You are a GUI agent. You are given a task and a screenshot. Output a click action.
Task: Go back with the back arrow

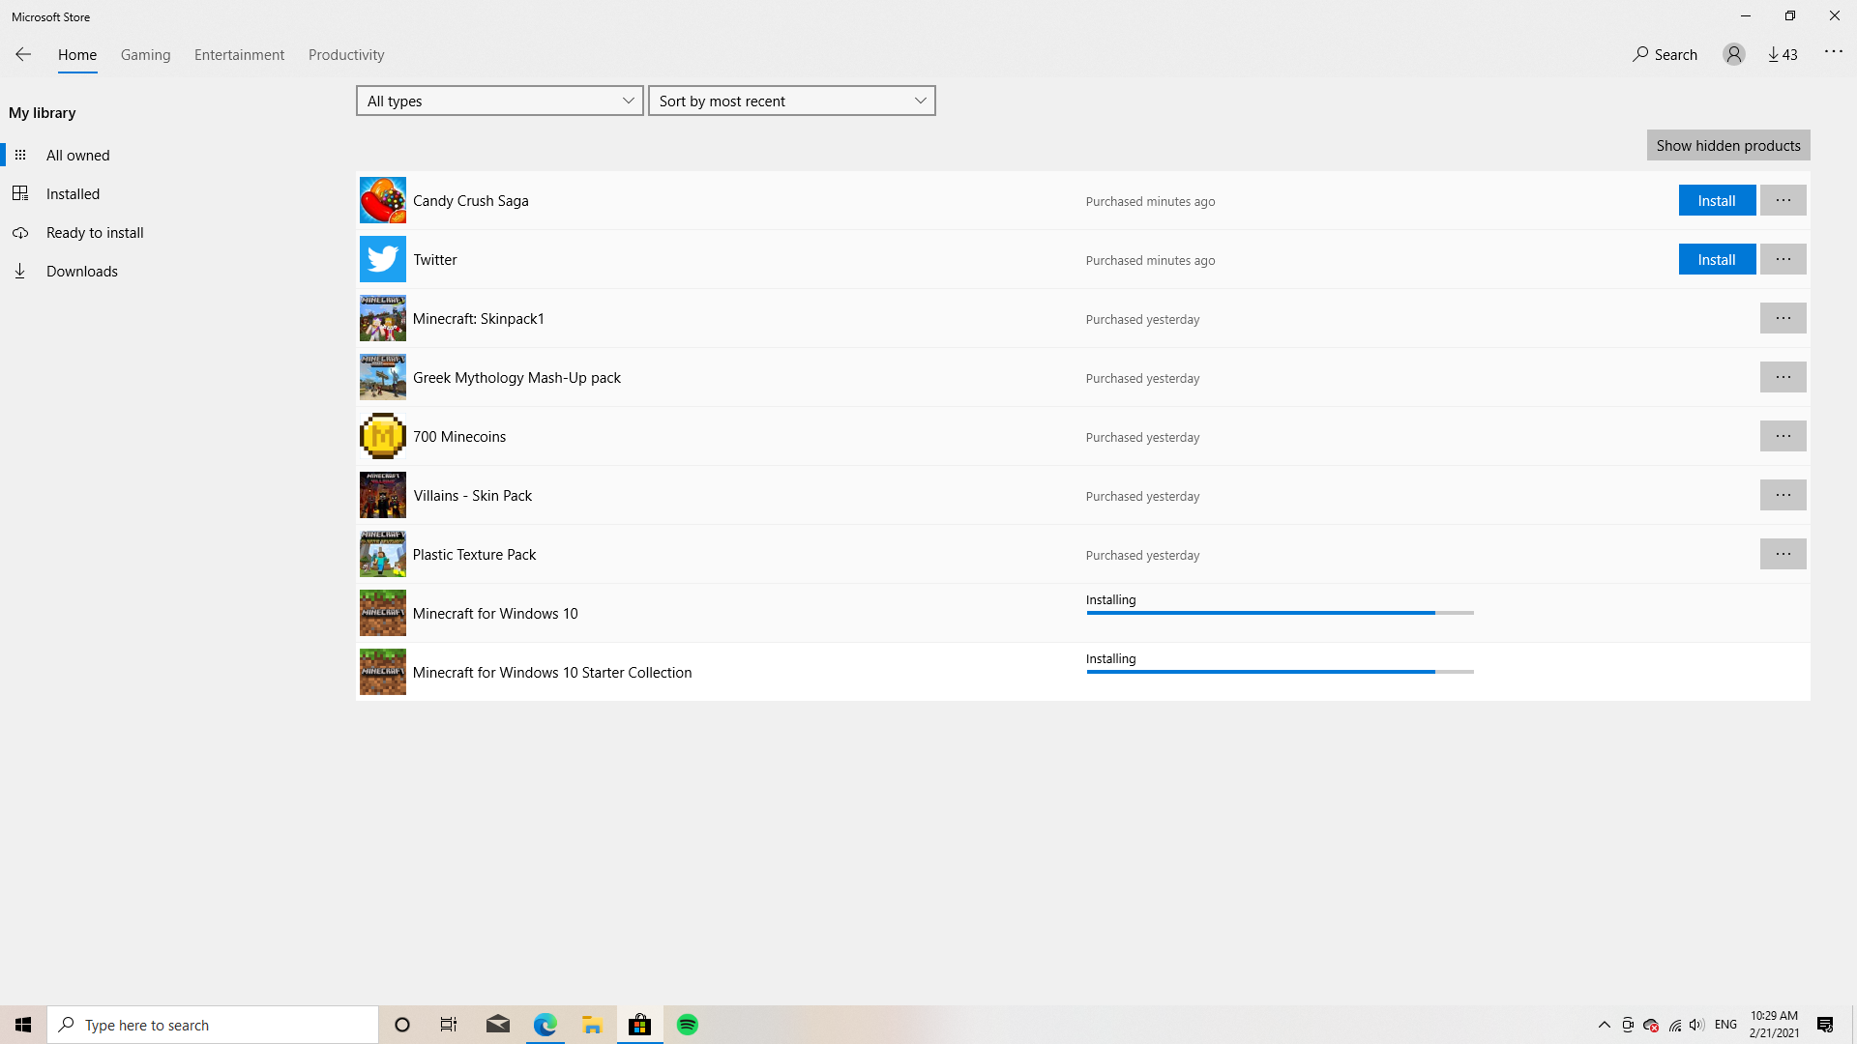23,55
